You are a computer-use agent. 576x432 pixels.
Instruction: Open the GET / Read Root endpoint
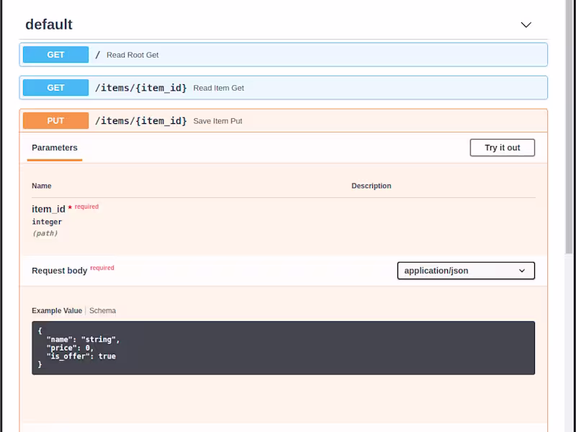283,55
